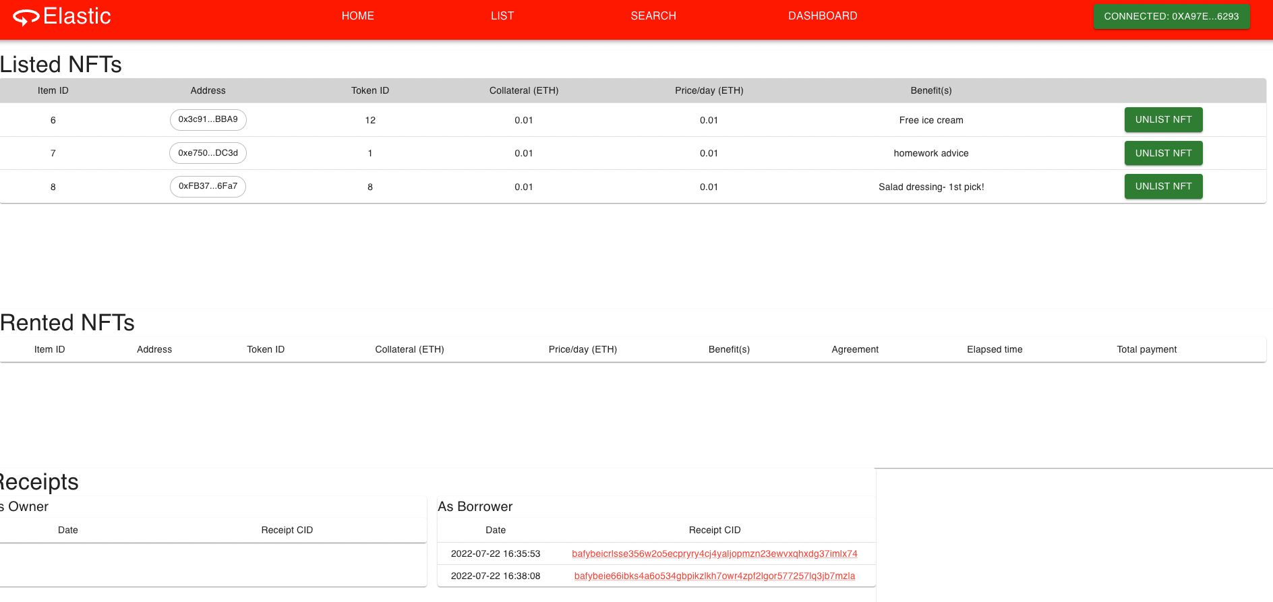Open receipt link starting bafybeie66ibks4

click(x=715, y=576)
